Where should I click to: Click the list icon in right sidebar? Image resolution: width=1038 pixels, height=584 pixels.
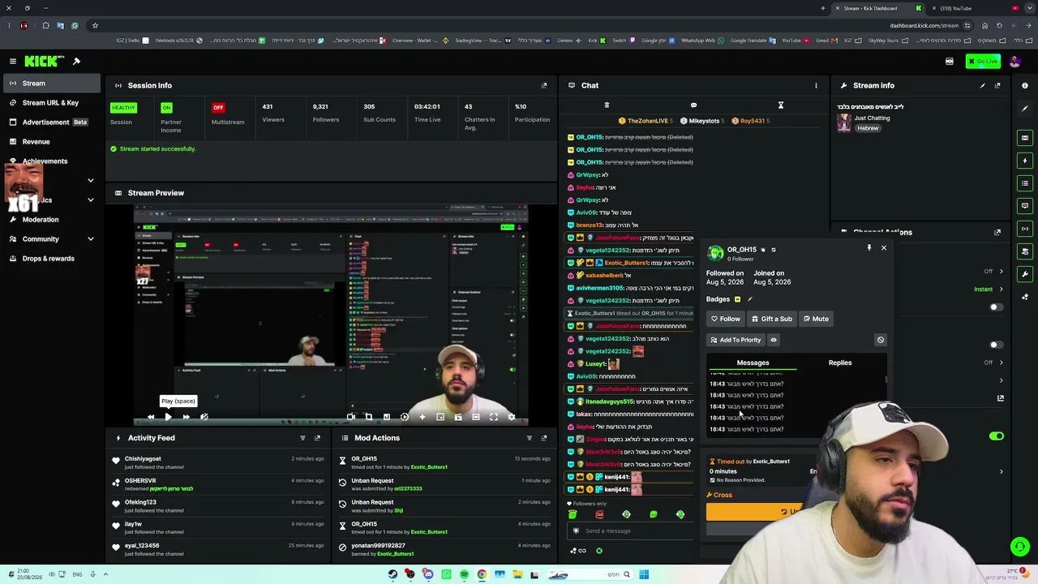click(x=1025, y=183)
